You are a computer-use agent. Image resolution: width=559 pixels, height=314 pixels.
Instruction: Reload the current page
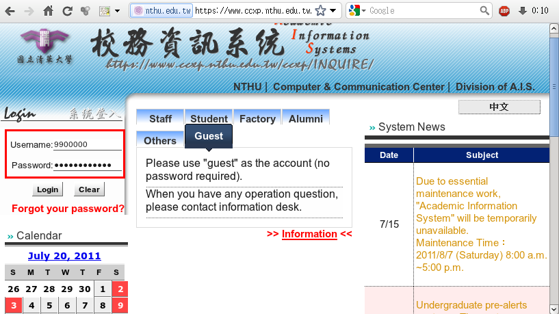pos(67,11)
